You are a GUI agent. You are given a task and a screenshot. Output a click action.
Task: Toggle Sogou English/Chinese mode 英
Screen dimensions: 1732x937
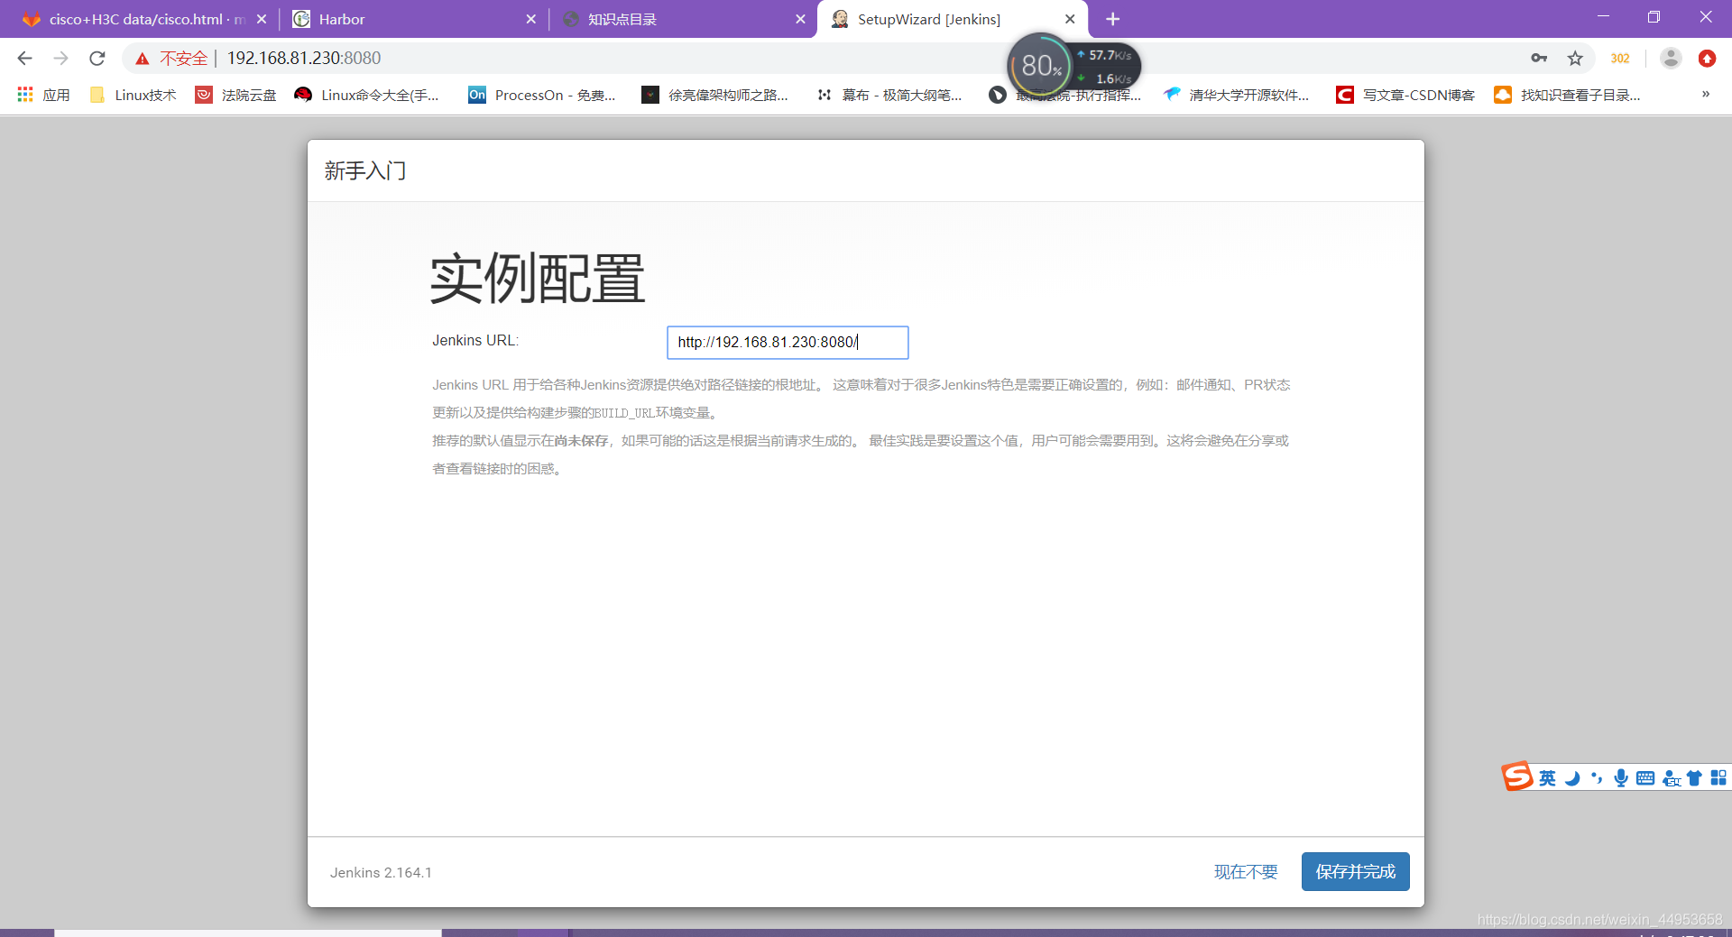pyautogui.click(x=1548, y=778)
